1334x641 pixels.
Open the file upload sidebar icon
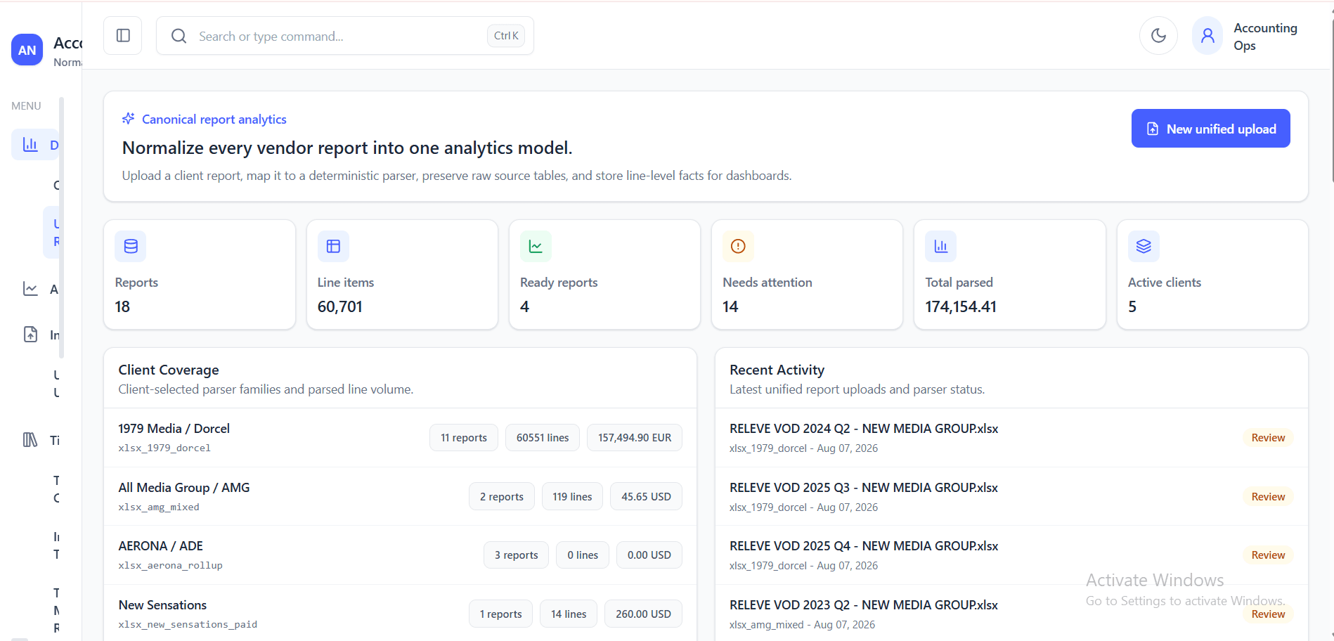click(30, 334)
